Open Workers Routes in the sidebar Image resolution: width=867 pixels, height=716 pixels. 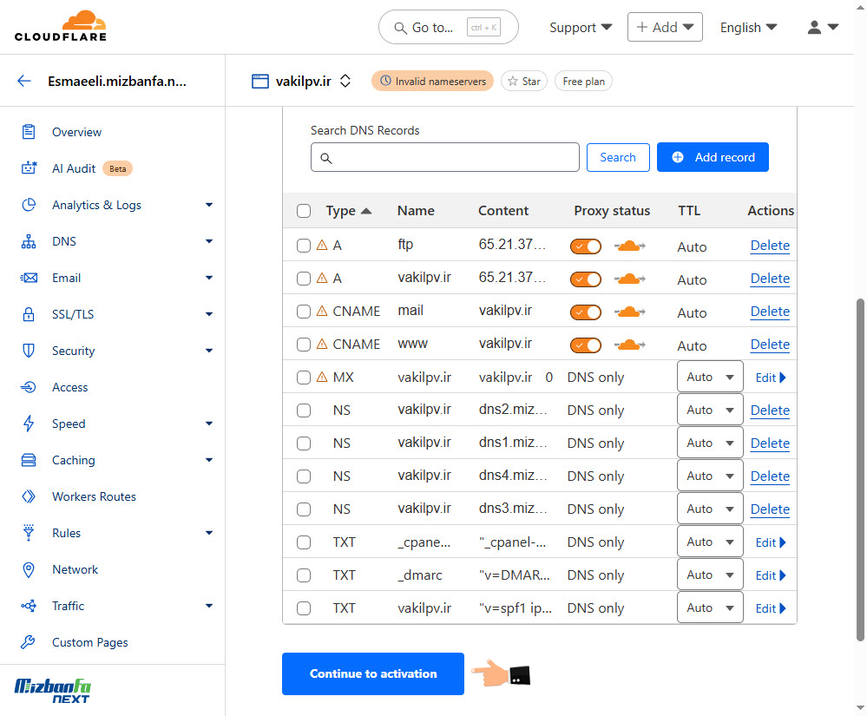pyautogui.click(x=94, y=496)
